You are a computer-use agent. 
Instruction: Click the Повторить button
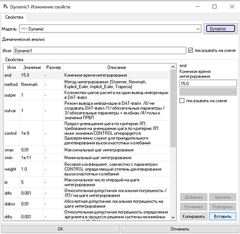222,207
